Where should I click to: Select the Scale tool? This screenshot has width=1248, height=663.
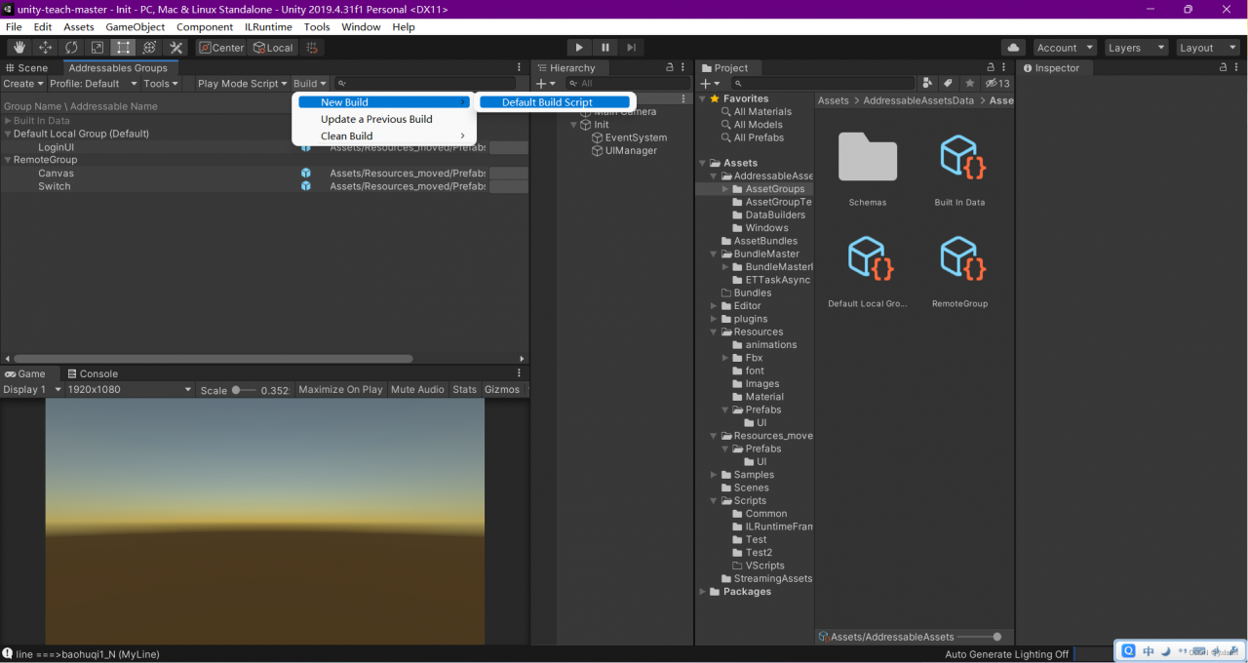pyautogui.click(x=97, y=48)
